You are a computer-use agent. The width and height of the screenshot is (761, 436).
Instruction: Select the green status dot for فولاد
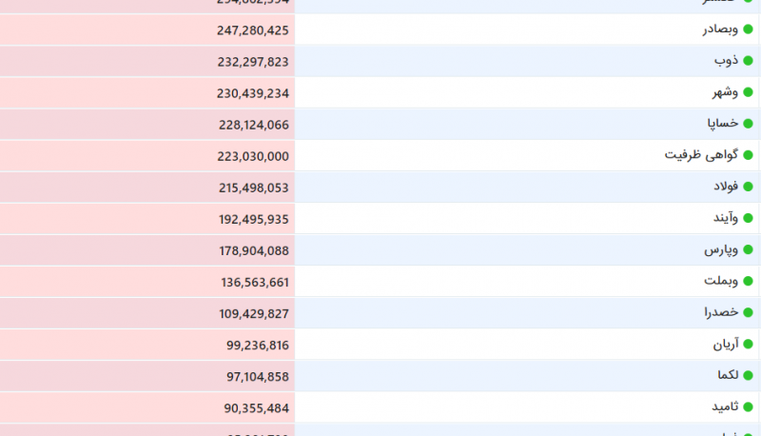pyautogui.click(x=746, y=187)
